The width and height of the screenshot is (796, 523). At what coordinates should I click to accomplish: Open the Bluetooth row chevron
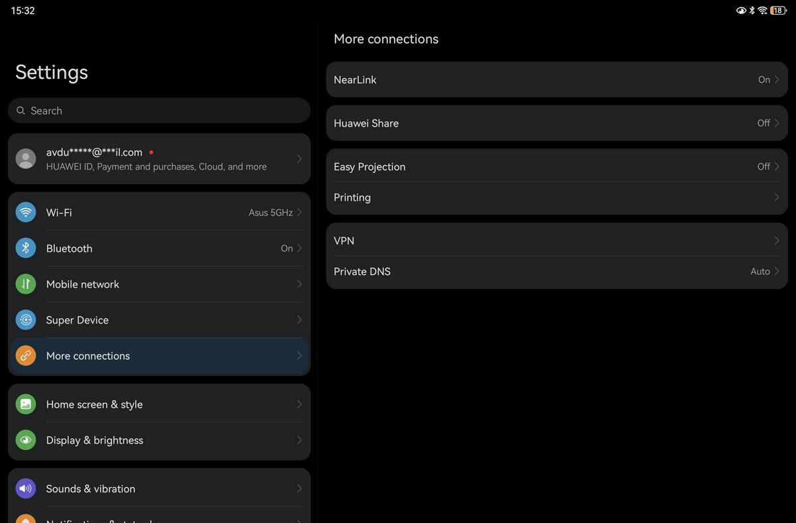[299, 249]
